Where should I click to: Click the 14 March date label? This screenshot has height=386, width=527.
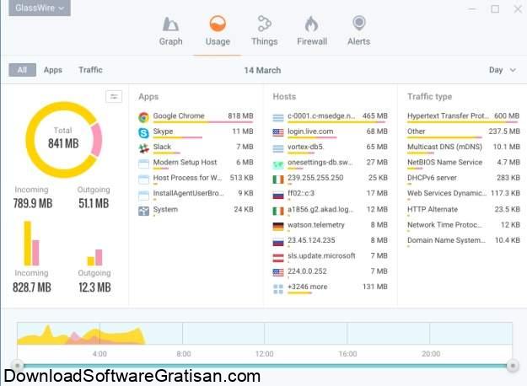point(262,70)
